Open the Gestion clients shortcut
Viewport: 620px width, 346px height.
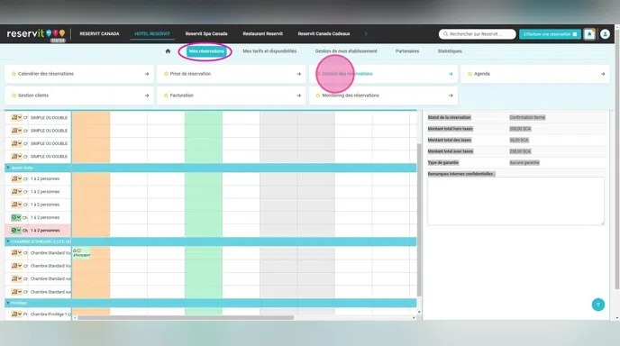[x=78, y=96]
